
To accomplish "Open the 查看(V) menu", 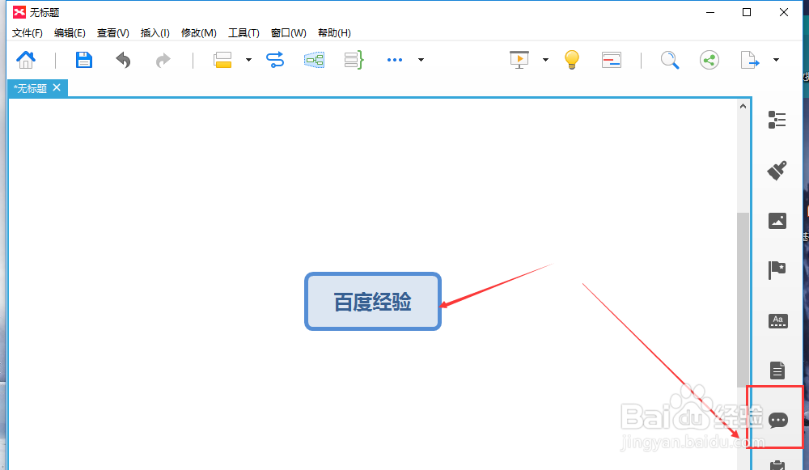I will point(113,33).
